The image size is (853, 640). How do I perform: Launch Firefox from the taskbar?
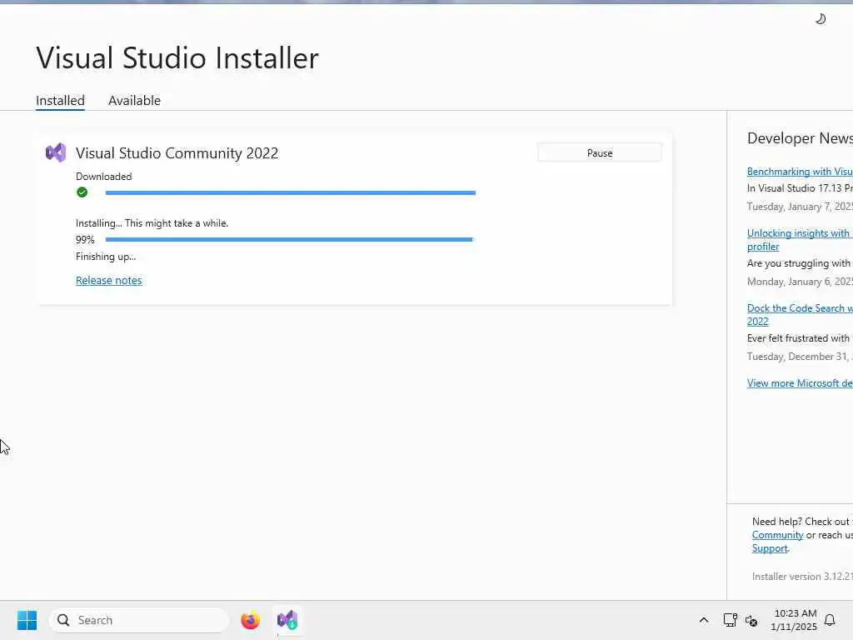[250, 620]
